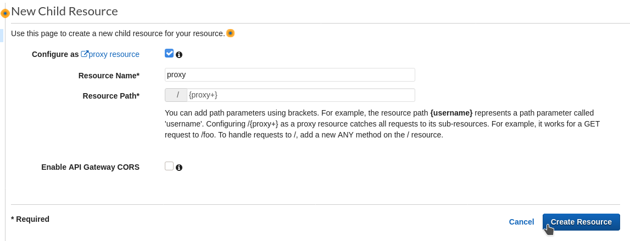Viewport: 630px width, 241px height.
Task: Uncheck Configure as proxy resource checkbox
Action: point(169,53)
